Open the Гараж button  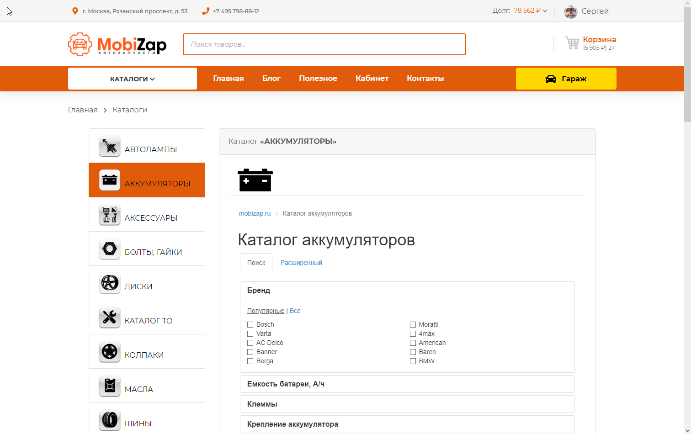566,79
